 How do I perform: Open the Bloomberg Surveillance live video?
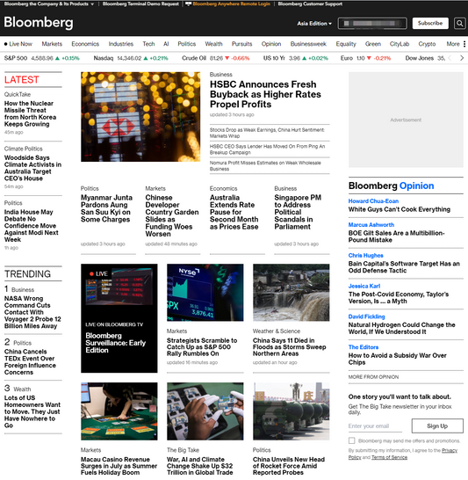(x=119, y=318)
